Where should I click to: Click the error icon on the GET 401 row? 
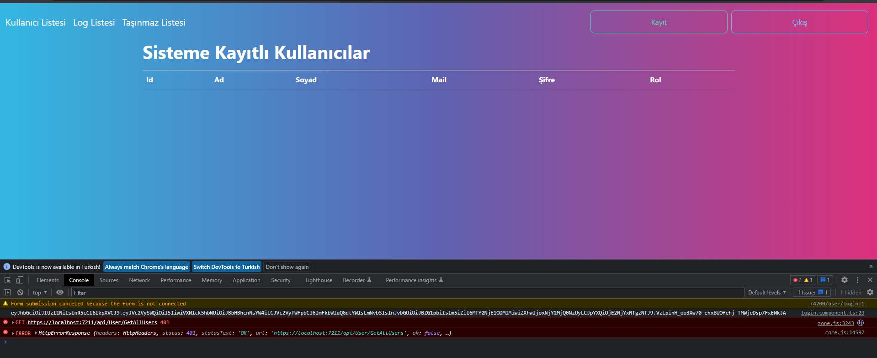pos(5,322)
